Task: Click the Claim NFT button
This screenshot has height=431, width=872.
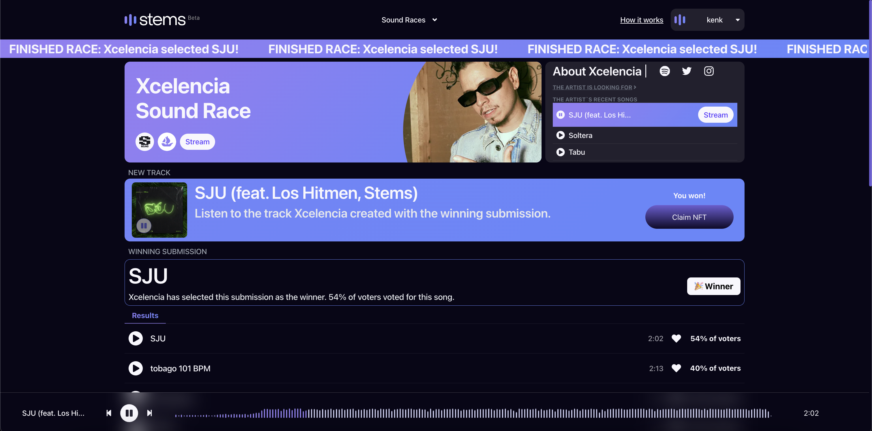Action: tap(689, 217)
